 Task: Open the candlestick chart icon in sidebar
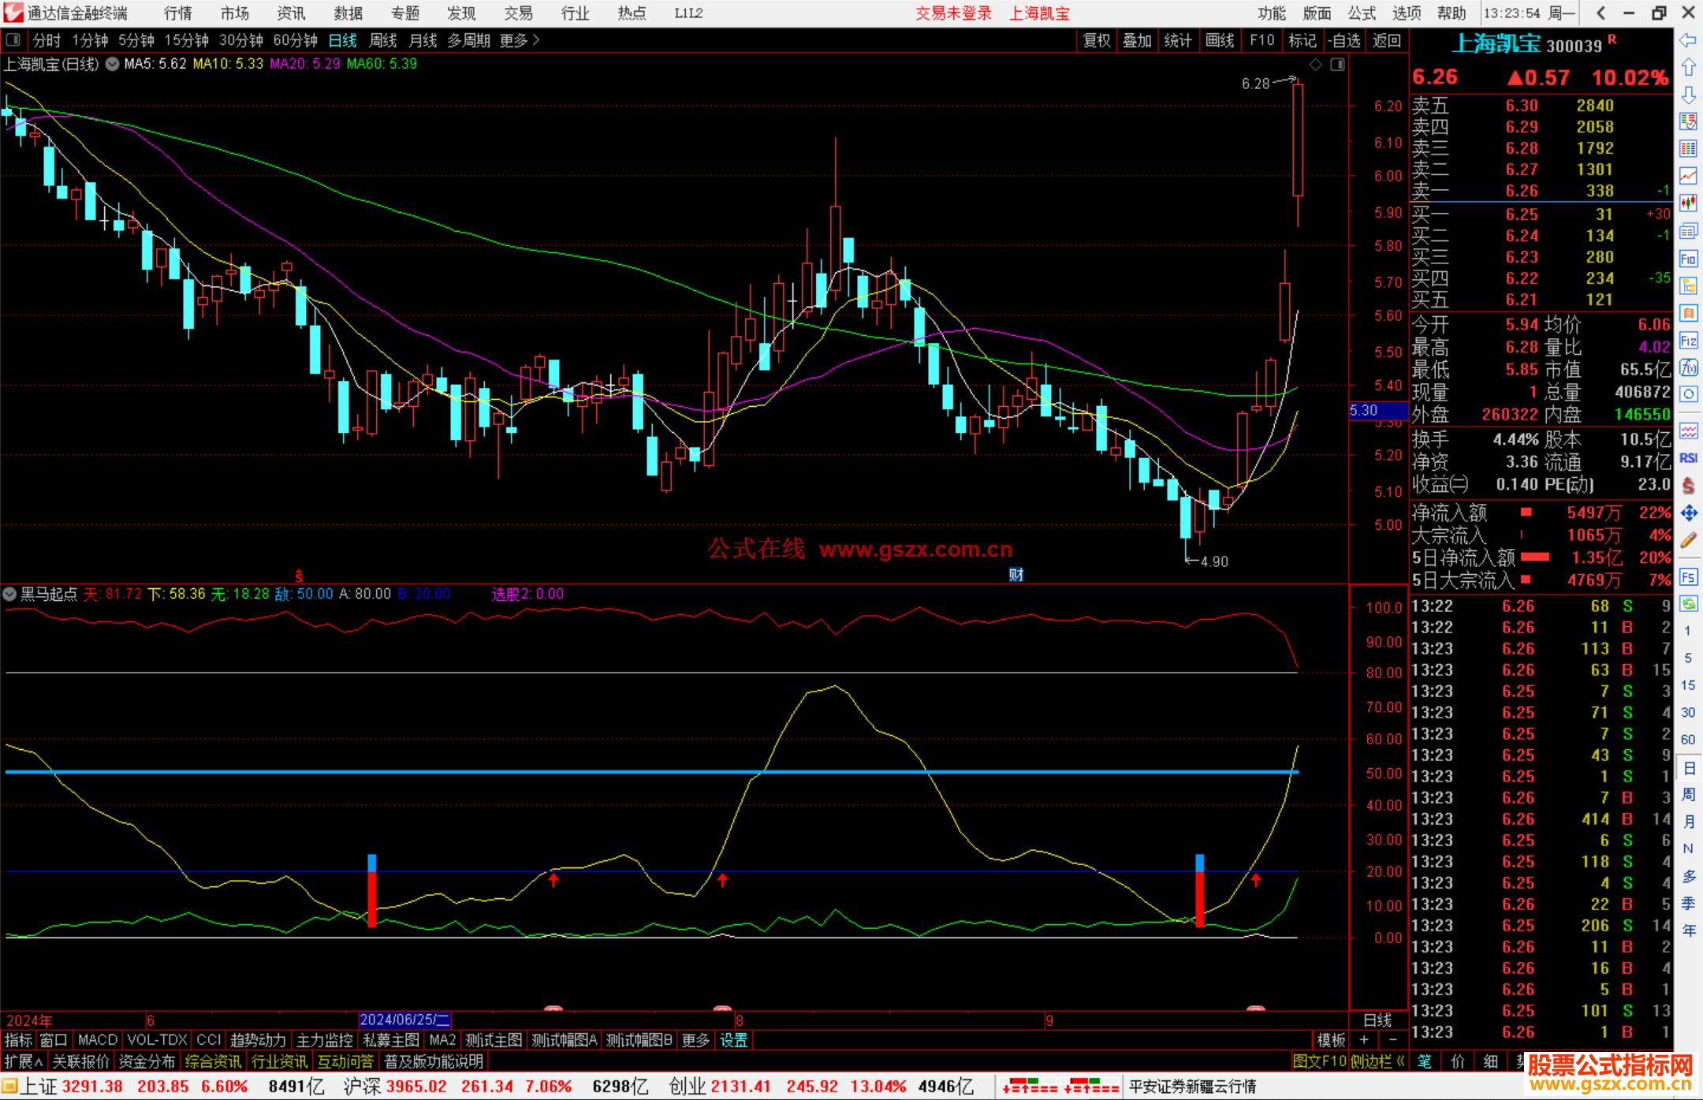click(x=1688, y=203)
